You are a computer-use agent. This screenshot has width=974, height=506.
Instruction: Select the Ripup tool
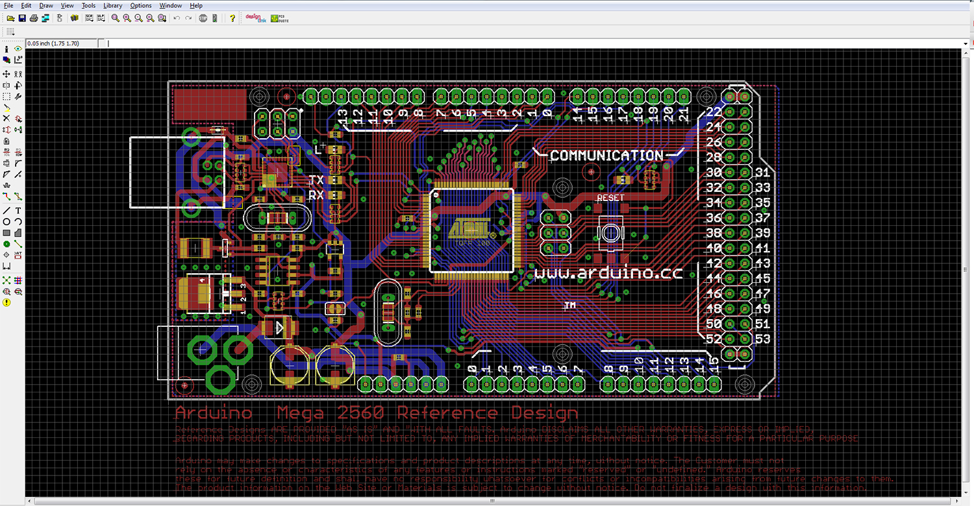[x=18, y=197]
